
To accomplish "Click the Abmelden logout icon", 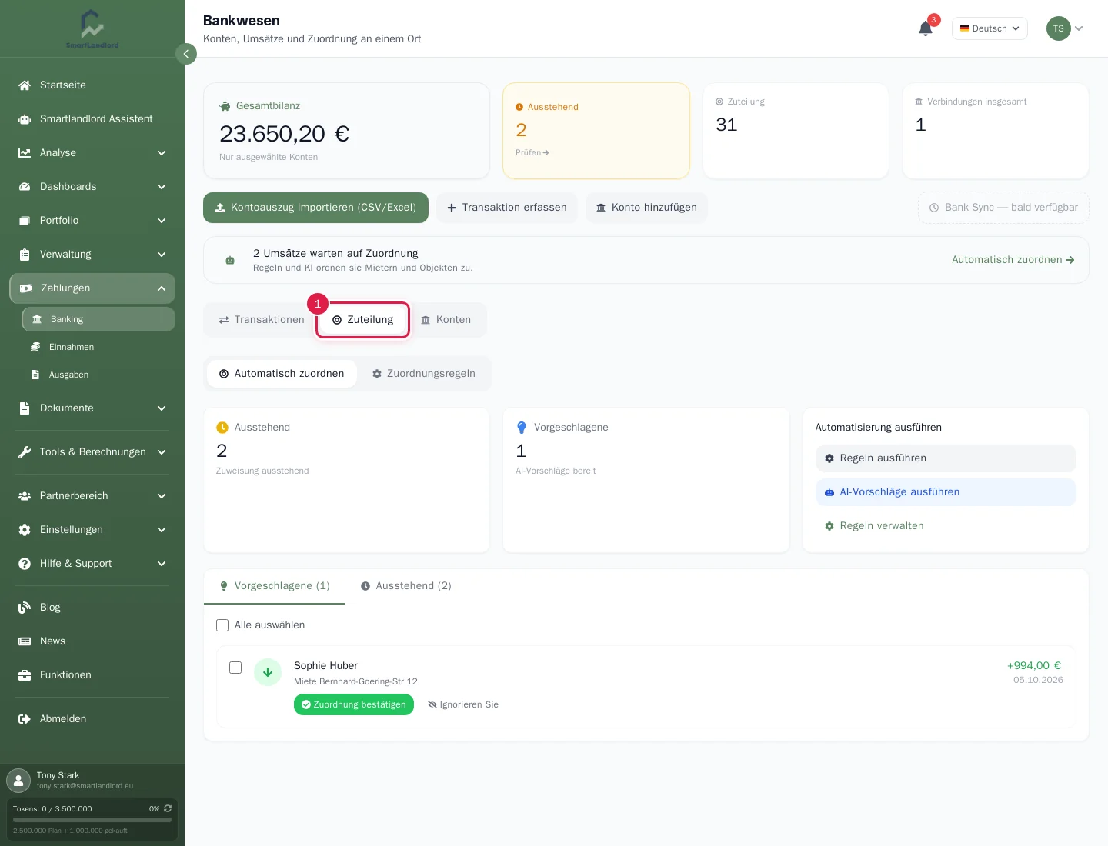I will coord(25,719).
